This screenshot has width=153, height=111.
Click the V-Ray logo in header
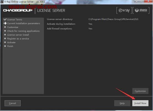124,10
